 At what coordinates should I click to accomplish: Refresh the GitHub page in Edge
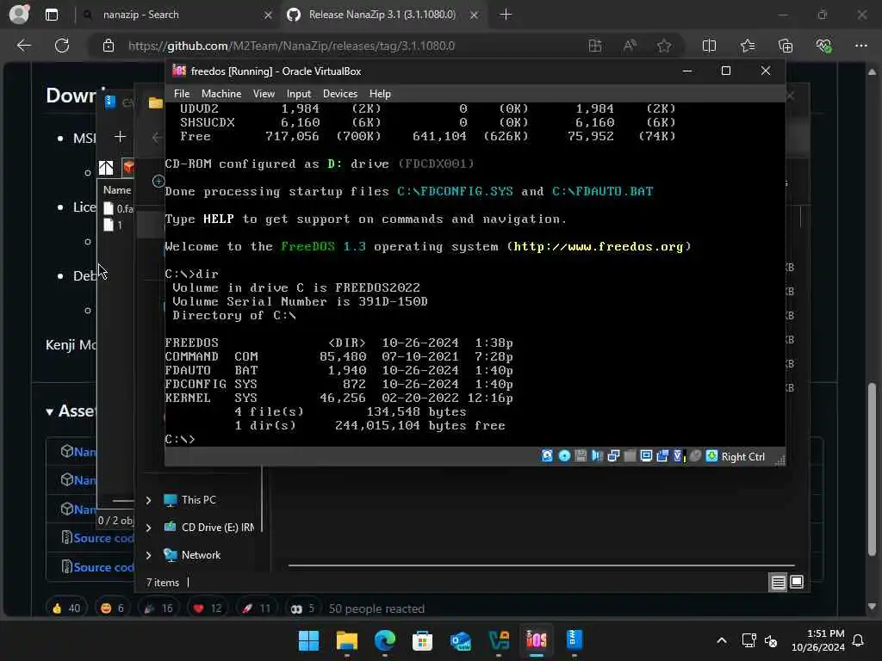62,46
